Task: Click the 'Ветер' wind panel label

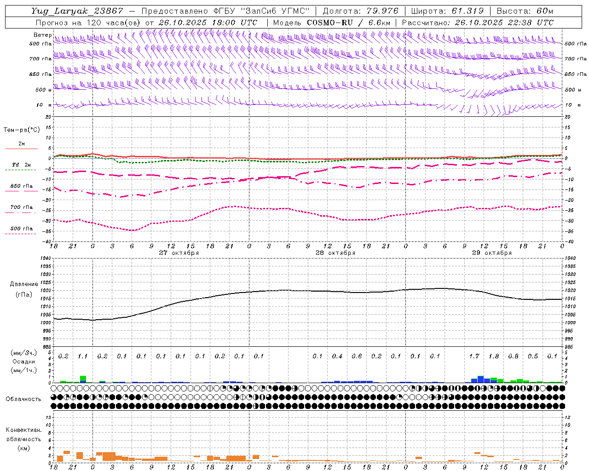Action: pos(43,35)
